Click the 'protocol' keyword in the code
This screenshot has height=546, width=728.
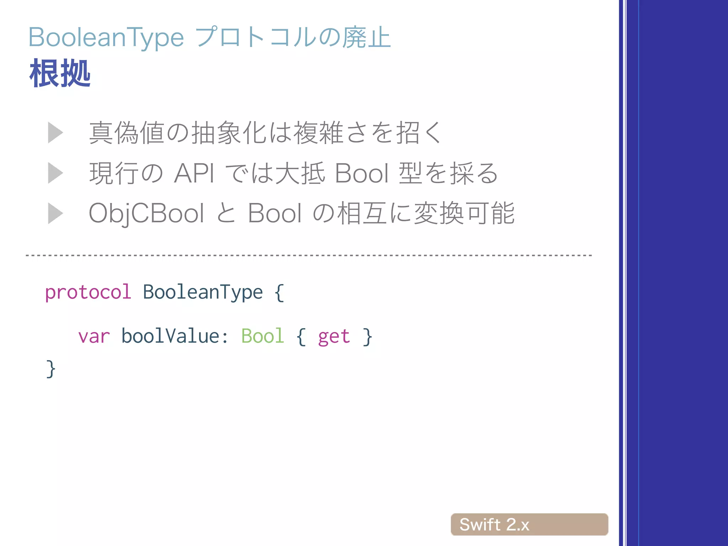tap(88, 293)
